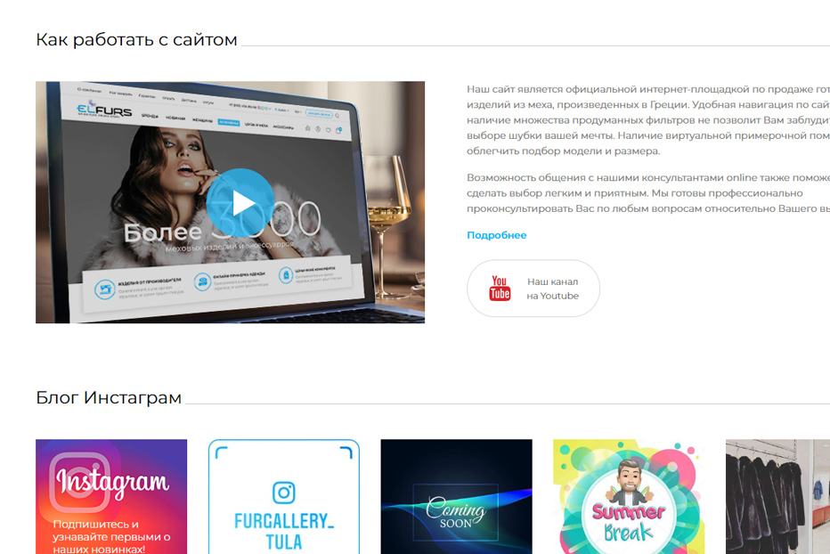Screen dimensions: 830x554
Task: Click the Instagram camera icon in nametag
Action: [284, 493]
